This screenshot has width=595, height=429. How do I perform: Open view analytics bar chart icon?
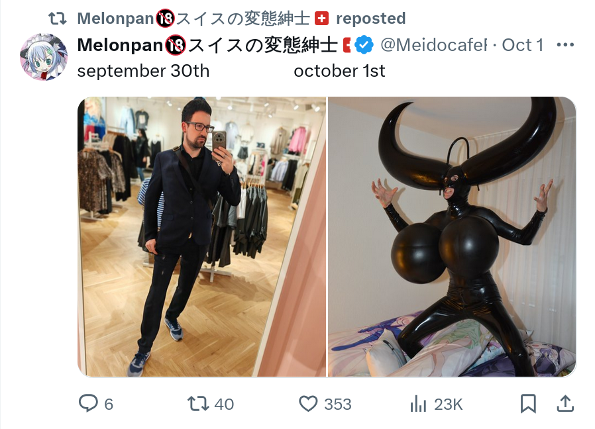[418, 404]
